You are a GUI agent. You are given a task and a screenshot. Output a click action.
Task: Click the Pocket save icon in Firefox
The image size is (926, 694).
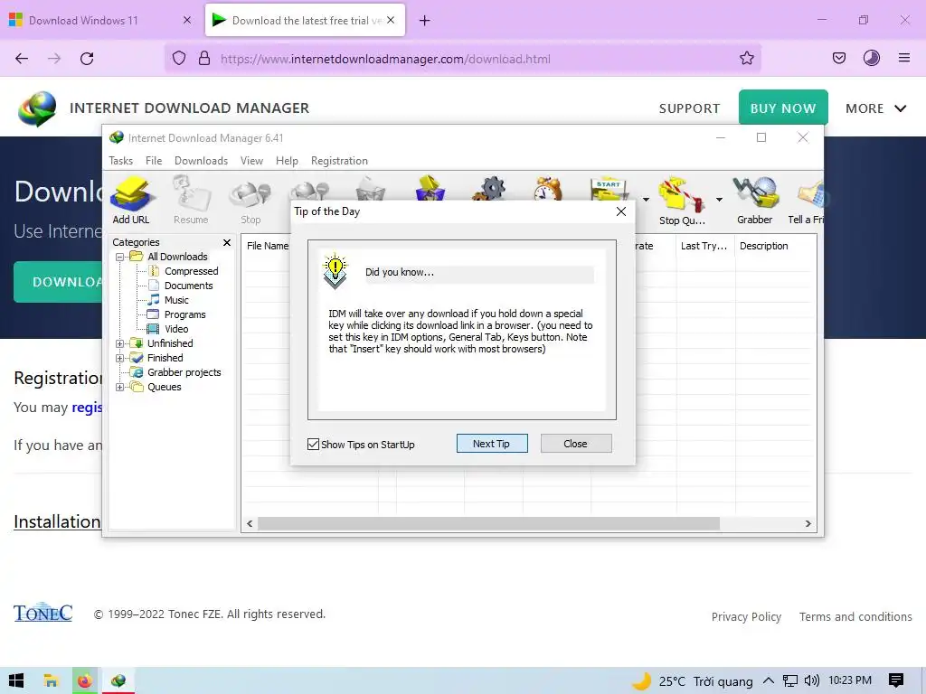pos(838,58)
